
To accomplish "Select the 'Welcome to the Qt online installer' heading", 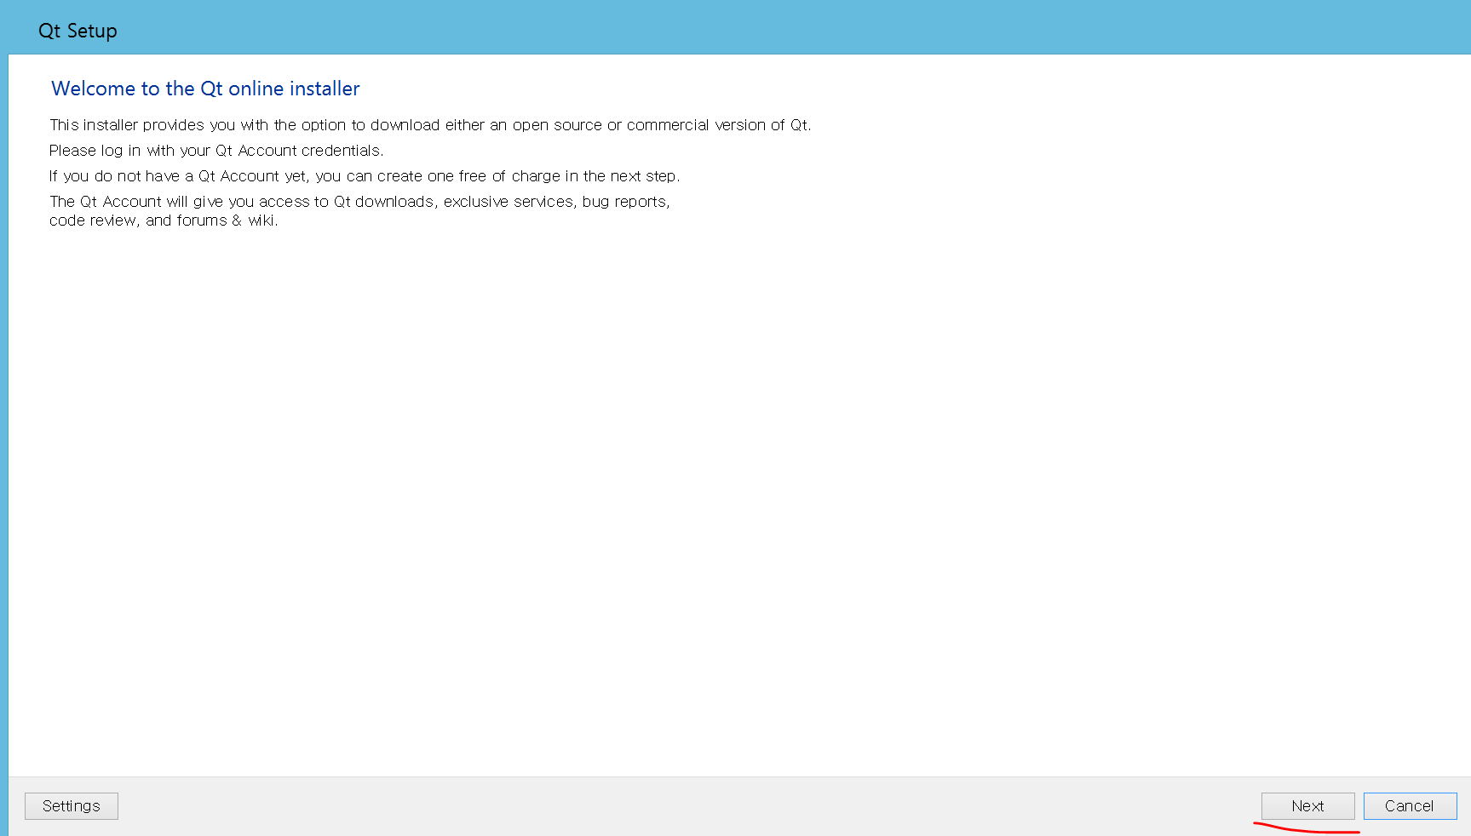I will pyautogui.click(x=205, y=89).
